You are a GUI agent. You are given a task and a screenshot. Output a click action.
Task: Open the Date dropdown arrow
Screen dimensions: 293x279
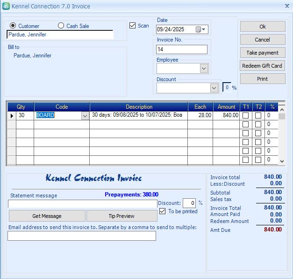[203, 29]
